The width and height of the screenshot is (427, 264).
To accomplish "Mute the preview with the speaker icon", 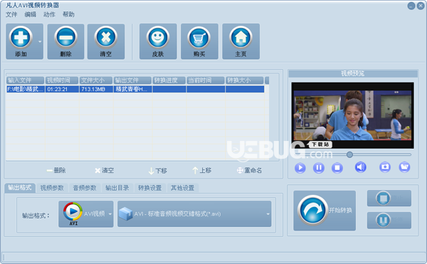I will pos(361,167).
